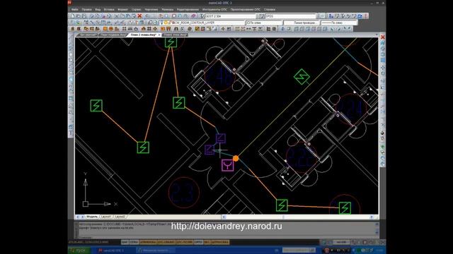Click the New document toolbar icon
This screenshot has height=254, width=453.
[x=72, y=16]
